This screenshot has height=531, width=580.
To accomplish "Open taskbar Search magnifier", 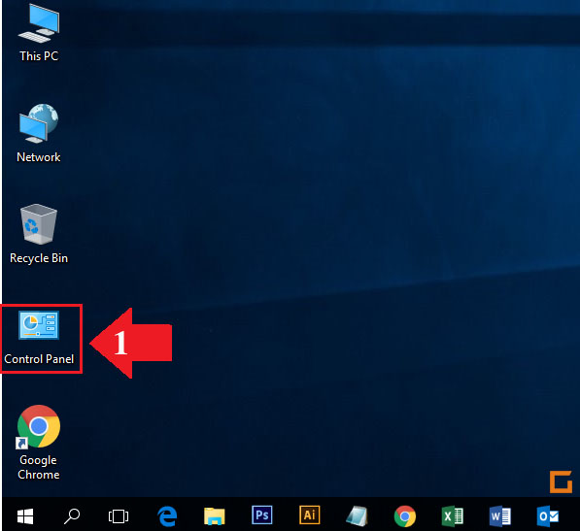I will [72, 515].
